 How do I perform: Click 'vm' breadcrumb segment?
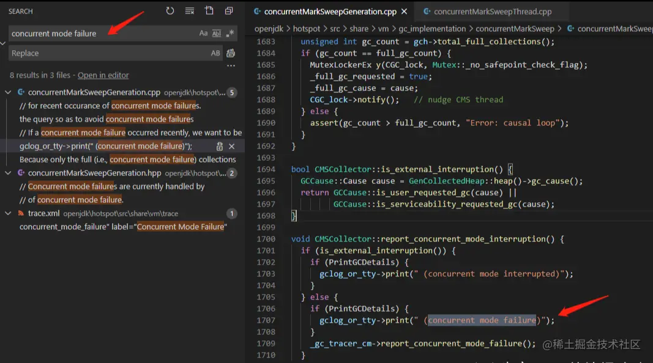[x=384, y=29]
